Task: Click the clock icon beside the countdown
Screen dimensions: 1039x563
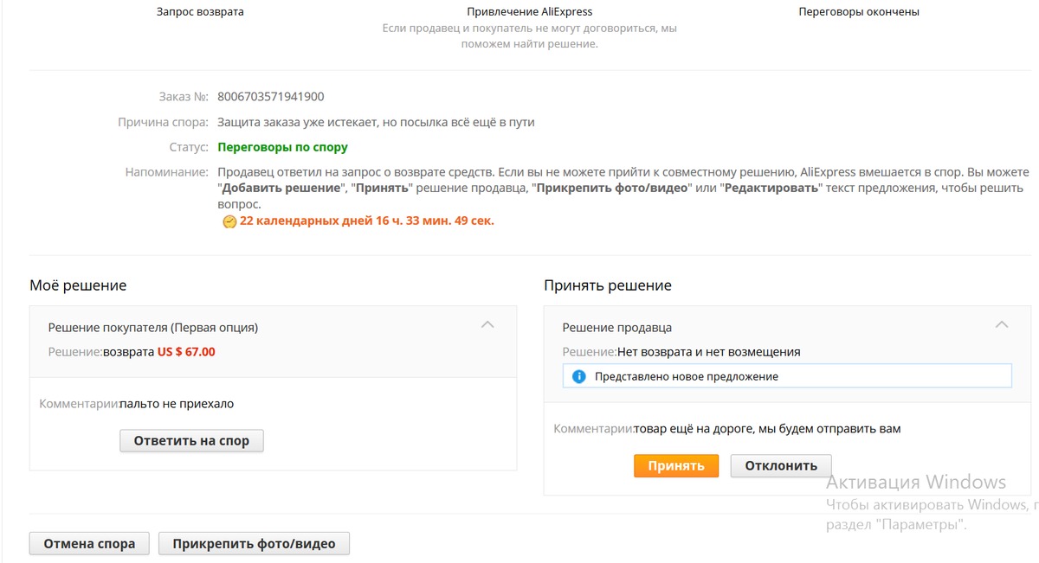Action: pyautogui.click(x=229, y=221)
